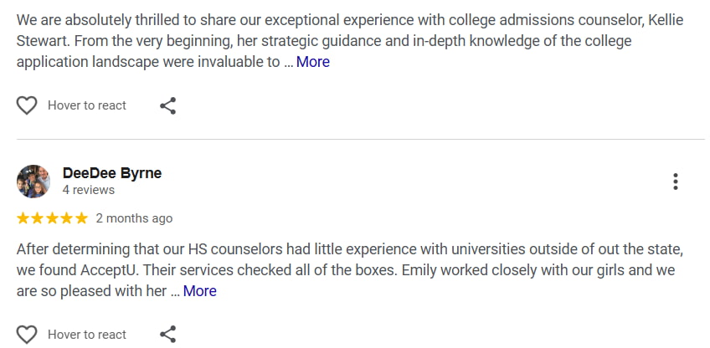Viewport: 710px width, 348px height.
Task: Share DeeDee Byrne's AcceptU review
Action: click(x=167, y=335)
